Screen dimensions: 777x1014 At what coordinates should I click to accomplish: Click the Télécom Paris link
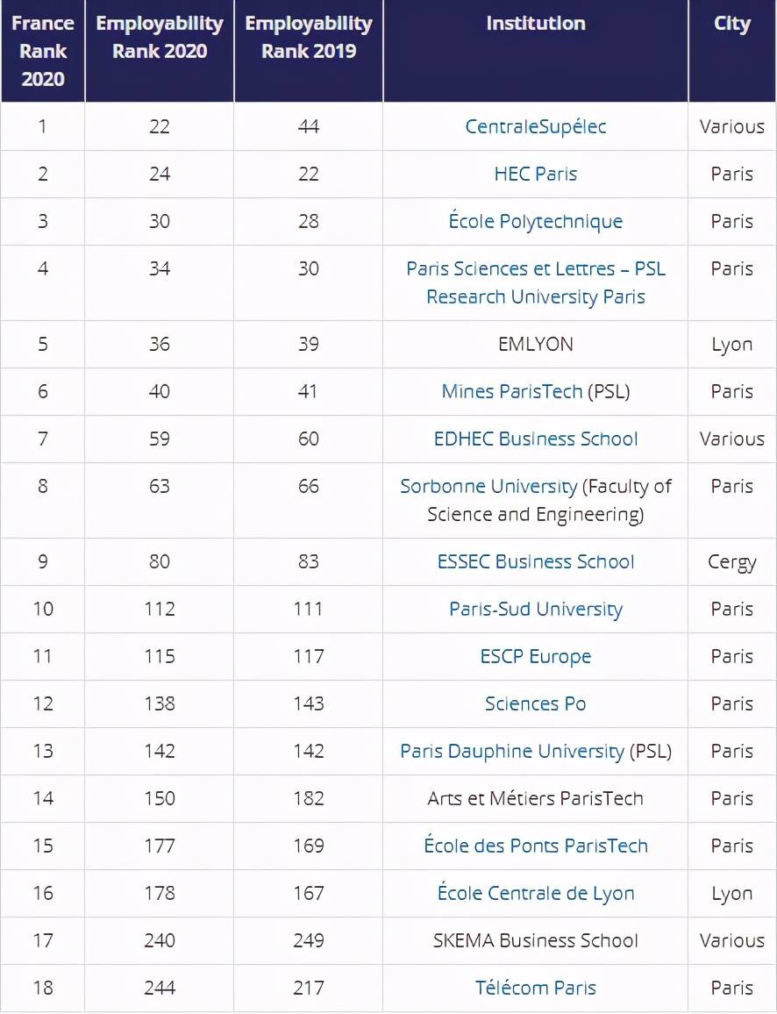click(535, 988)
